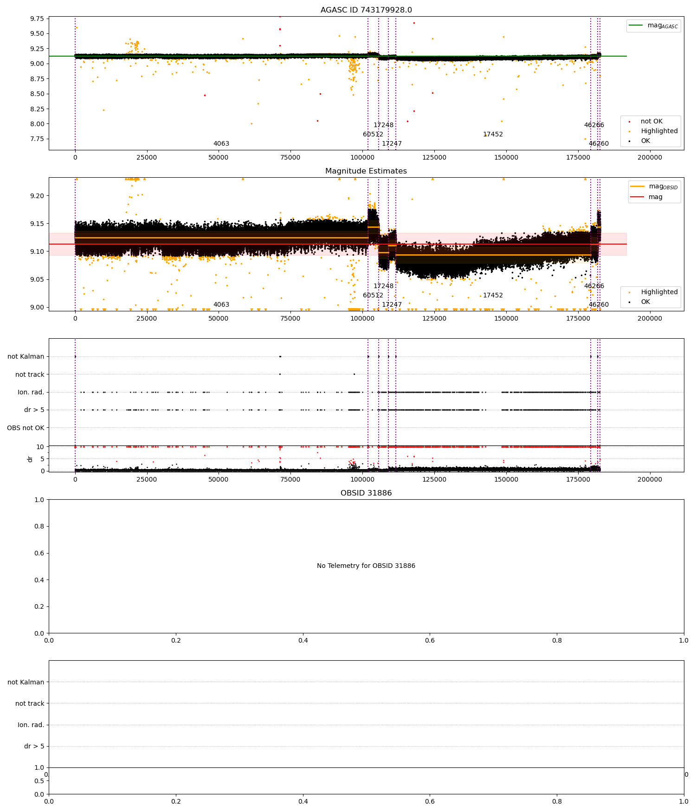This screenshot has height=812, width=696.
Task: Click the 9.15 y-axis tick label
Action: (37, 224)
